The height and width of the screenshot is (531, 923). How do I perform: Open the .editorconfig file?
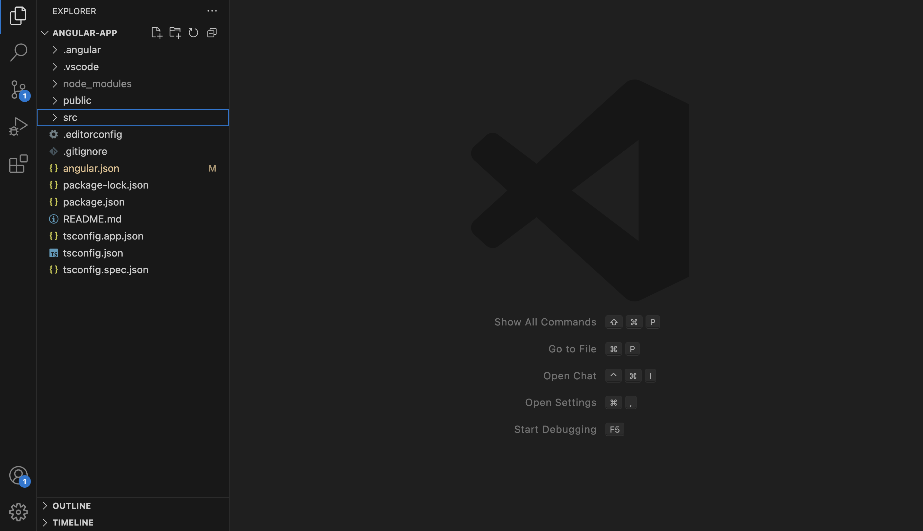pyautogui.click(x=133, y=135)
